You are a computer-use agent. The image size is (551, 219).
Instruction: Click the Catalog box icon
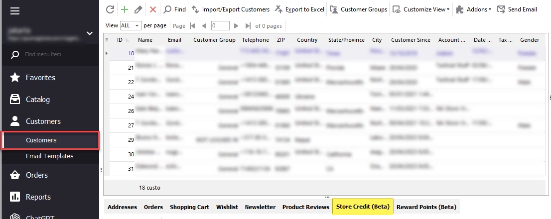click(15, 100)
